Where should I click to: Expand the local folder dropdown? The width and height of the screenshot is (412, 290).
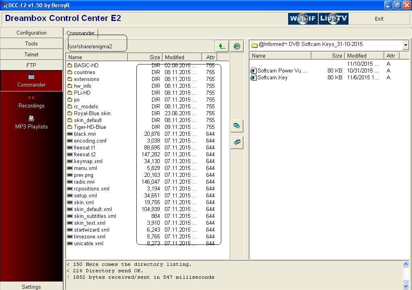(406, 45)
